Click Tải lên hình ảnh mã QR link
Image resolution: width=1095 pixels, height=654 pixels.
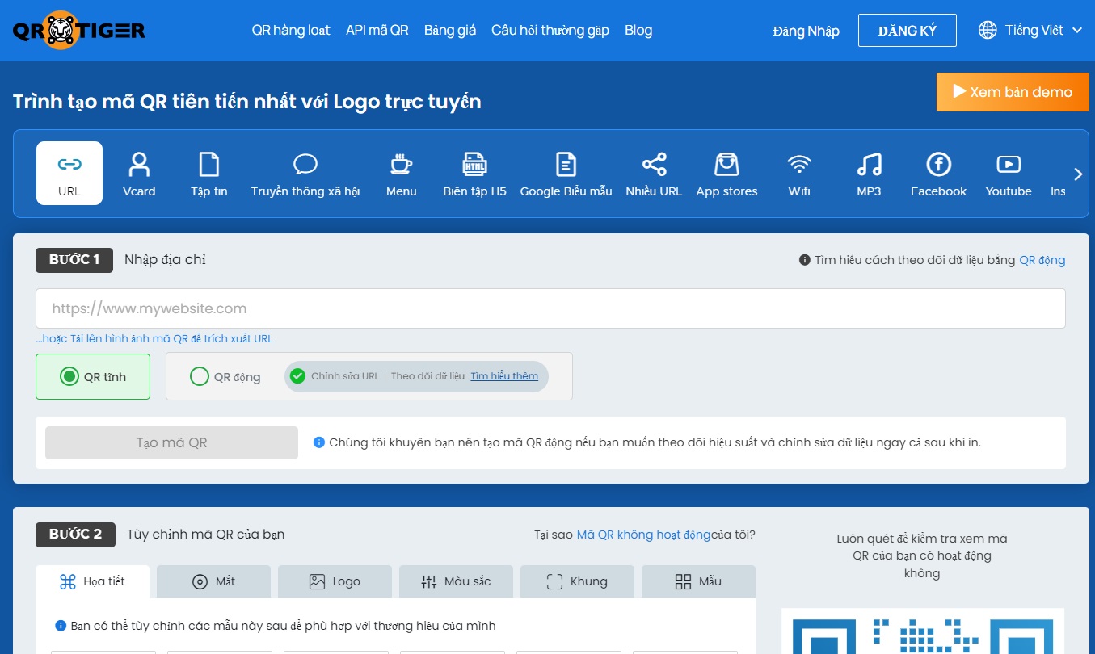(x=154, y=339)
